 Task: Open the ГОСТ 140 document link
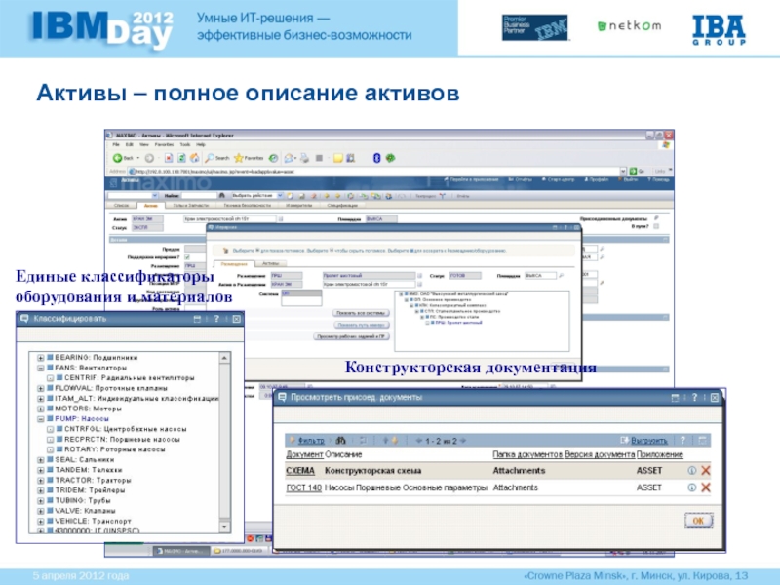coord(304,487)
